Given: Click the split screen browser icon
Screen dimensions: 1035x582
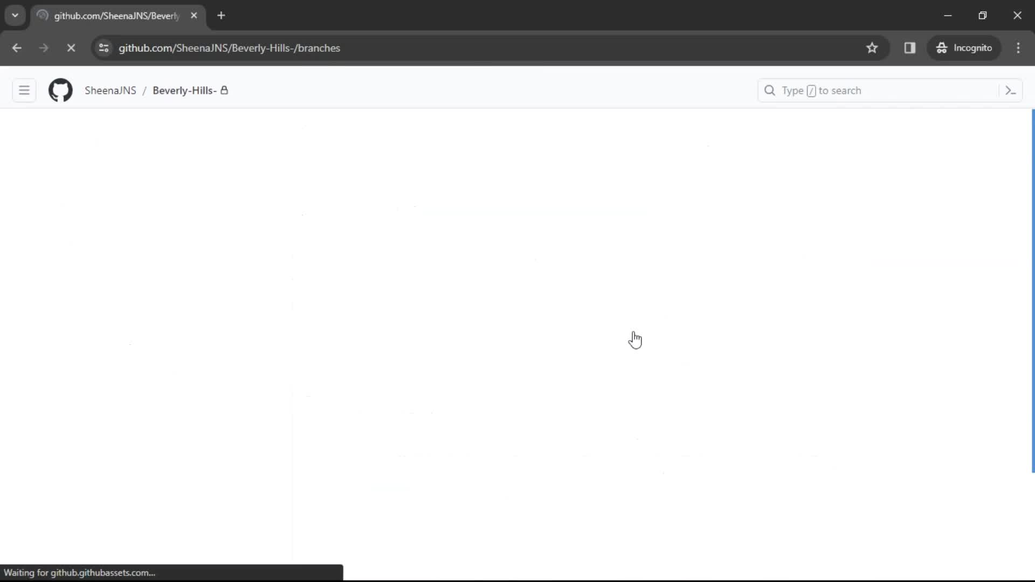Looking at the screenshot, I should point(910,47).
